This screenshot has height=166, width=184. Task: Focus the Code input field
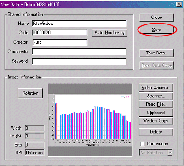(60, 33)
